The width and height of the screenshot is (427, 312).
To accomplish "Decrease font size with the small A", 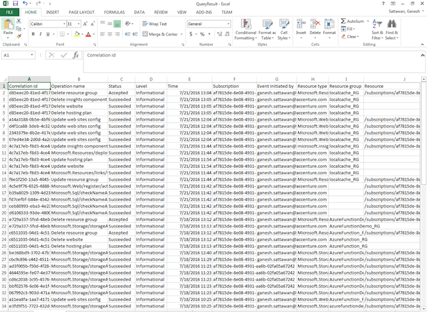I will point(93,24).
